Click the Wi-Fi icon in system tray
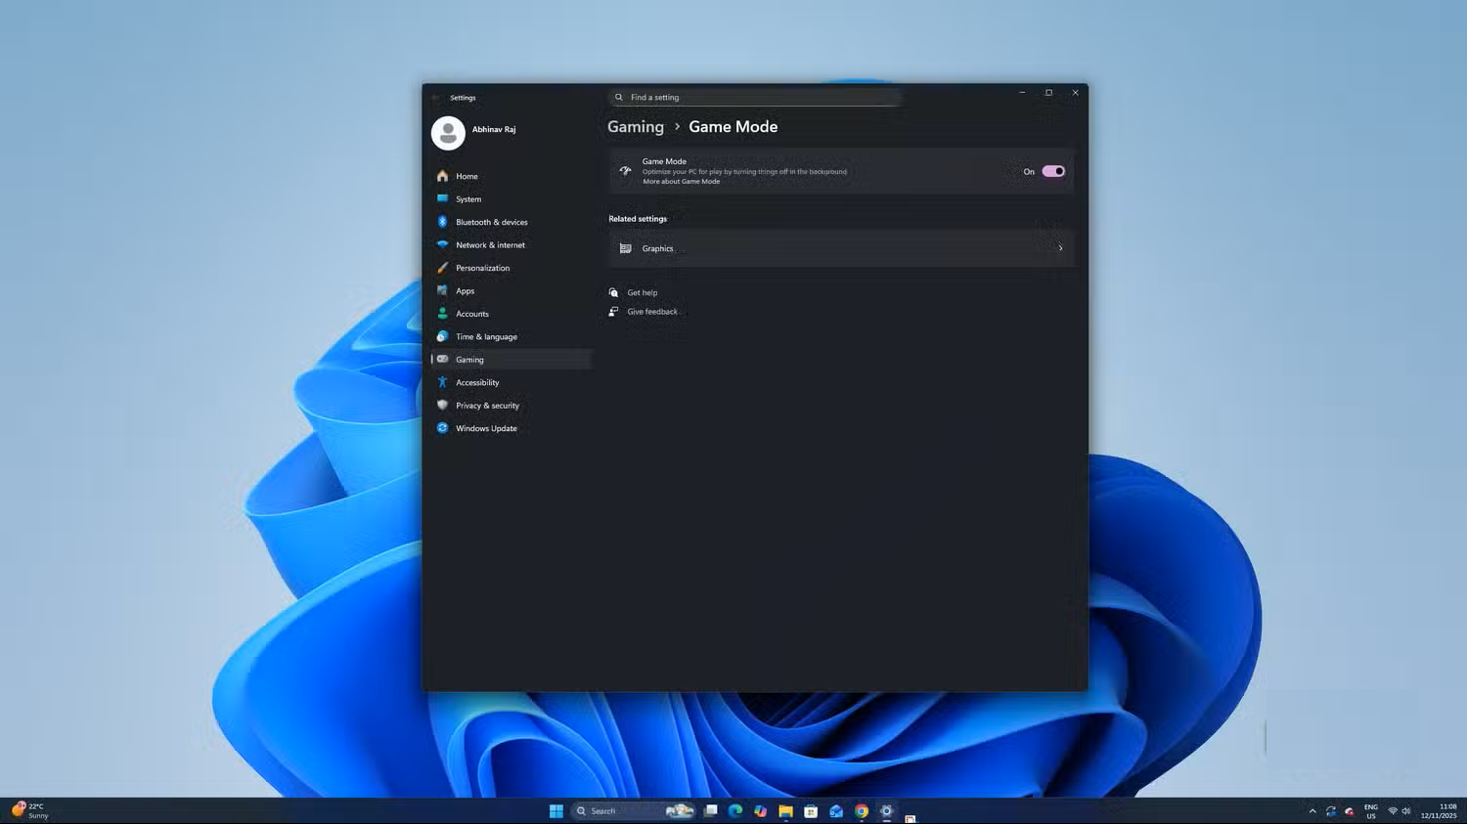The height and width of the screenshot is (824, 1467). [x=1393, y=810]
